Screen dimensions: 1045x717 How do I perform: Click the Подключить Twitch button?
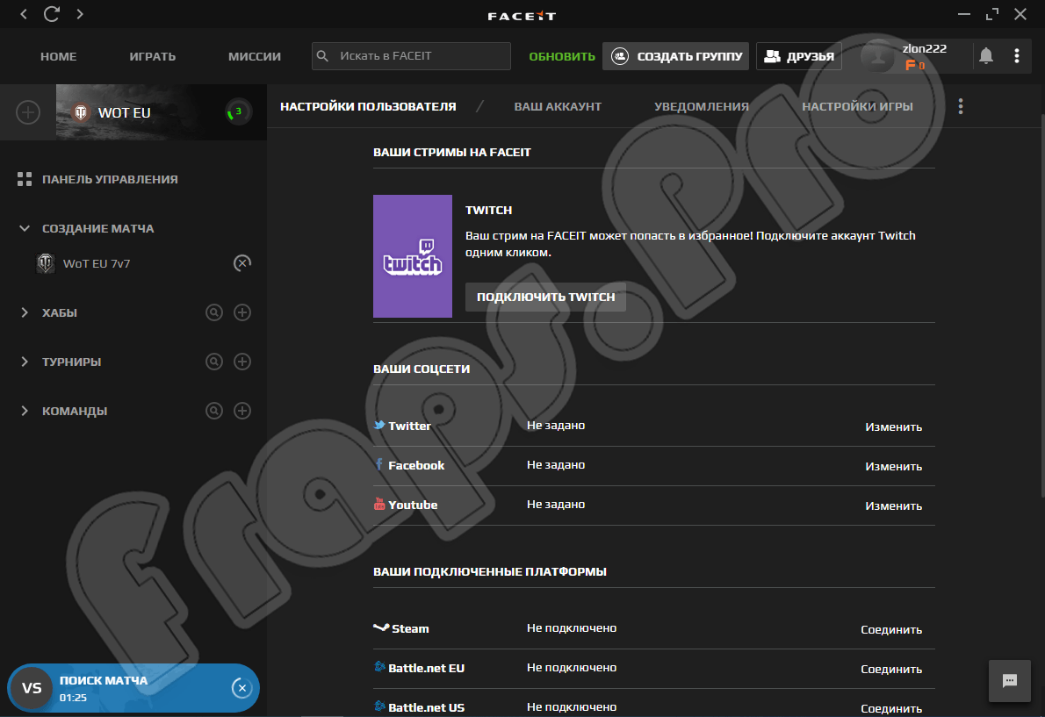click(545, 297)
